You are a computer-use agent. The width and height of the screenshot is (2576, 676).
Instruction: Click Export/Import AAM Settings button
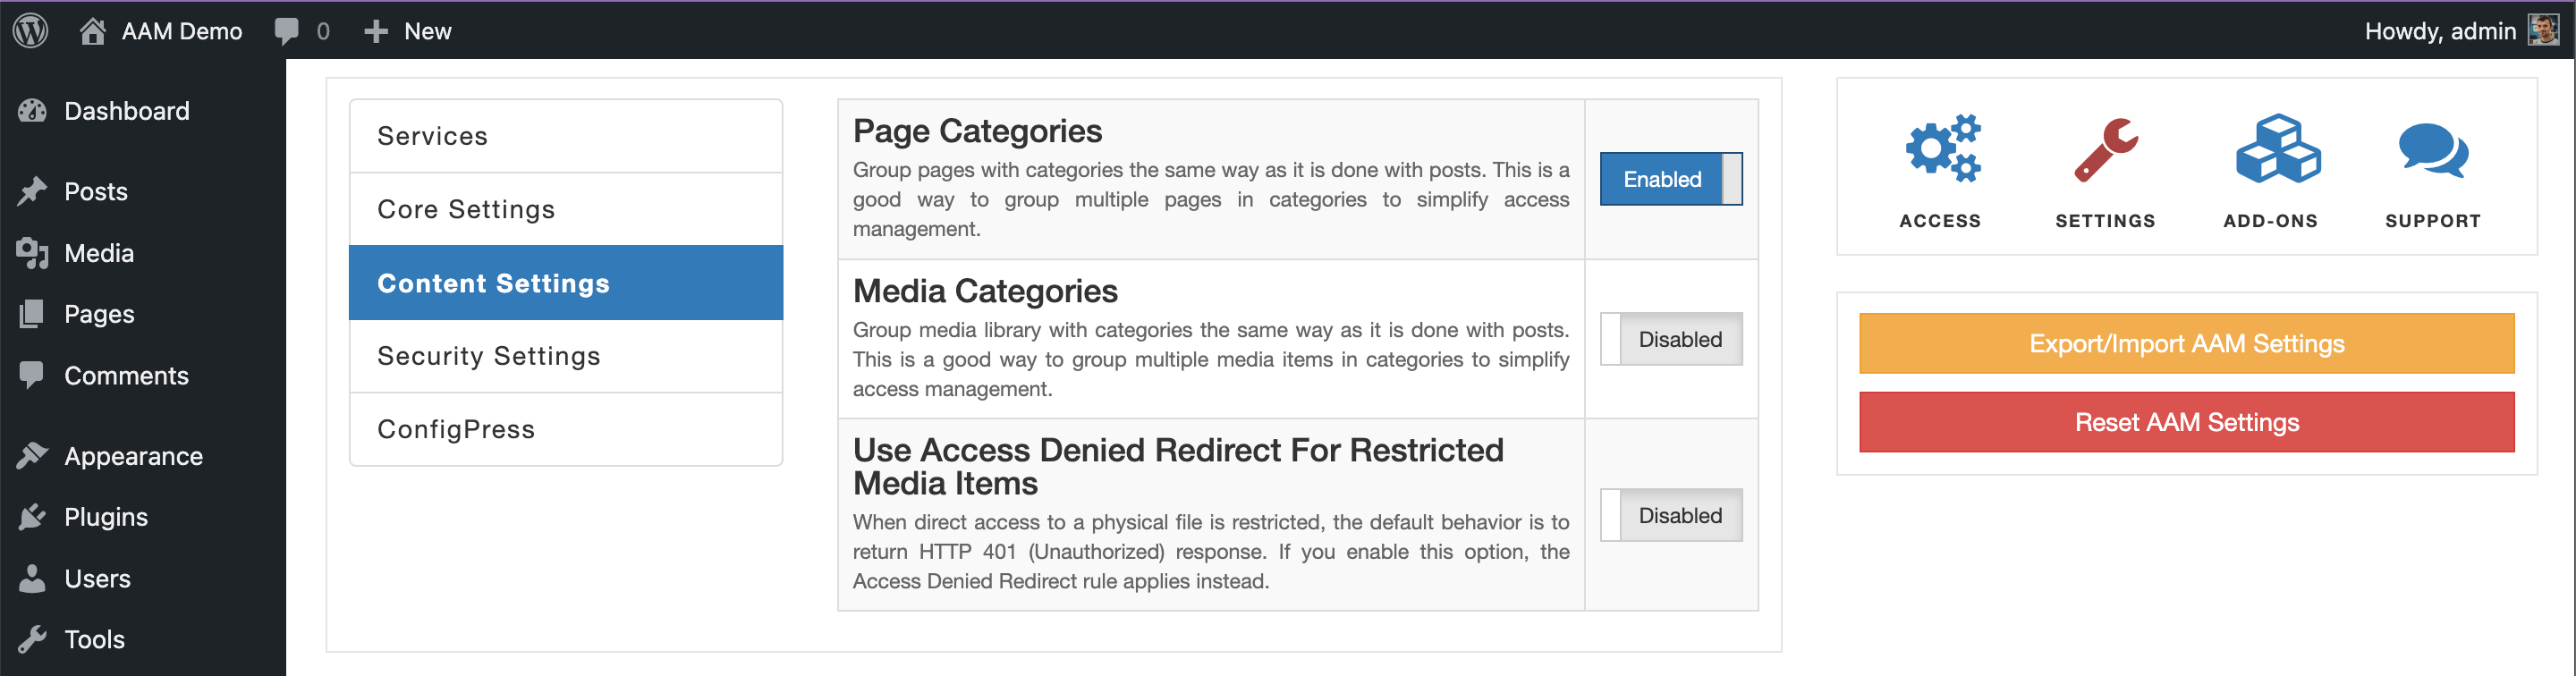coord(2185,343)
